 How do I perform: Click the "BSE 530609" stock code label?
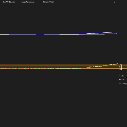[x=49, y=2]
